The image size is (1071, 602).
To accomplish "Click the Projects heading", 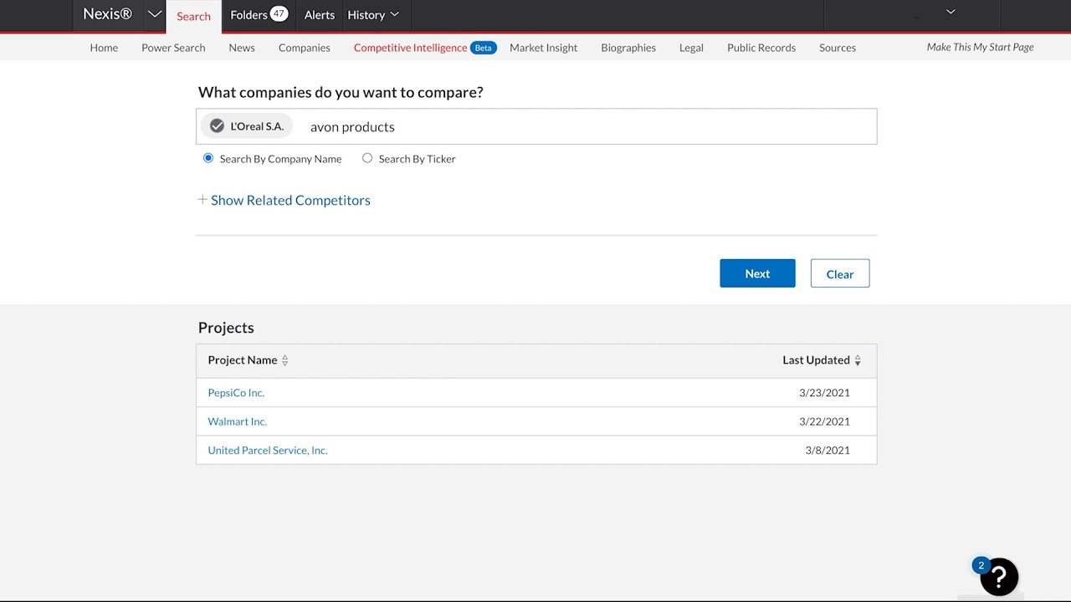I will (226, 328).
